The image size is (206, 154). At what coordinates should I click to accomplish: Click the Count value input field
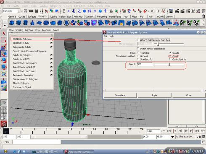pos(145,64)
